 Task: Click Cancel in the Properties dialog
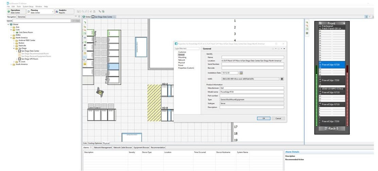coord(278,118)
